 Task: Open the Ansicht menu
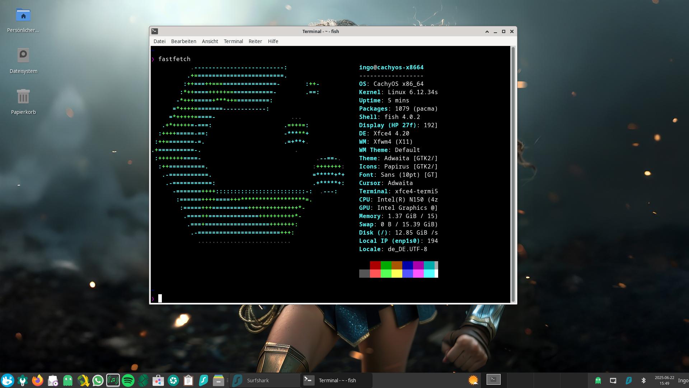pos(210,41)
